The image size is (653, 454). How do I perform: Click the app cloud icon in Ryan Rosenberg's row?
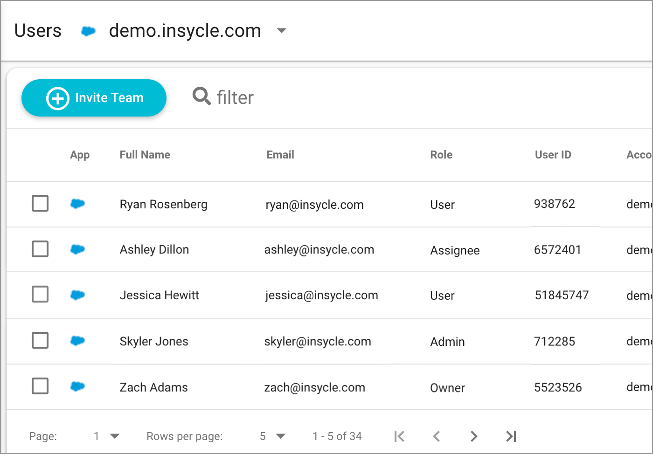[x=77, y=204]
